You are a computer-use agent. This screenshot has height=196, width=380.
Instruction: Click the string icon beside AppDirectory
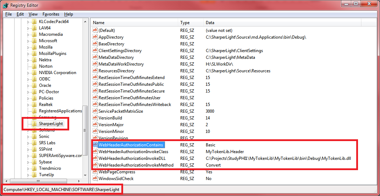95,37
